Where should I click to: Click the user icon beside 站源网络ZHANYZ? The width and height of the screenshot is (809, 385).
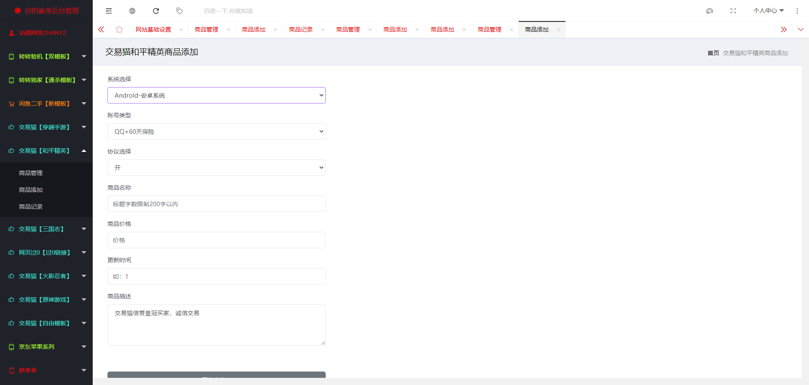[x=12, y=33]
